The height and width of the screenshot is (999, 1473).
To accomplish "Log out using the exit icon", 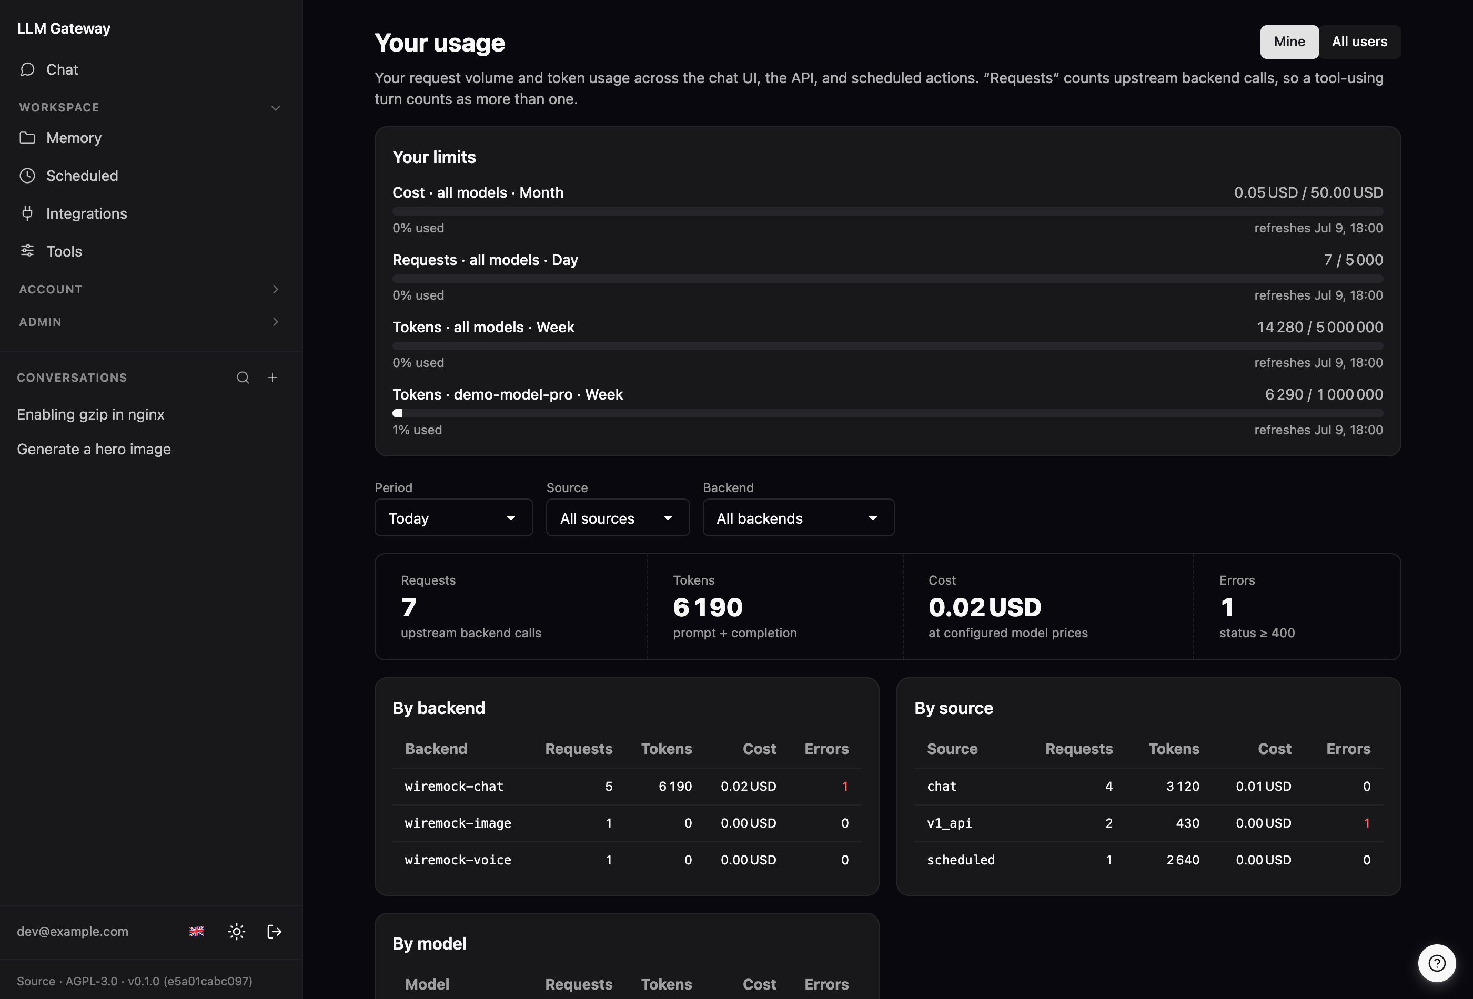I will pos(275,931).
